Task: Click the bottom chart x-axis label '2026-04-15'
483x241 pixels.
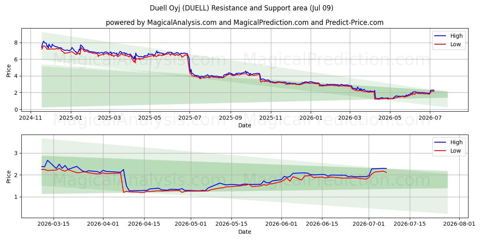Action: [x=144, y=225]
